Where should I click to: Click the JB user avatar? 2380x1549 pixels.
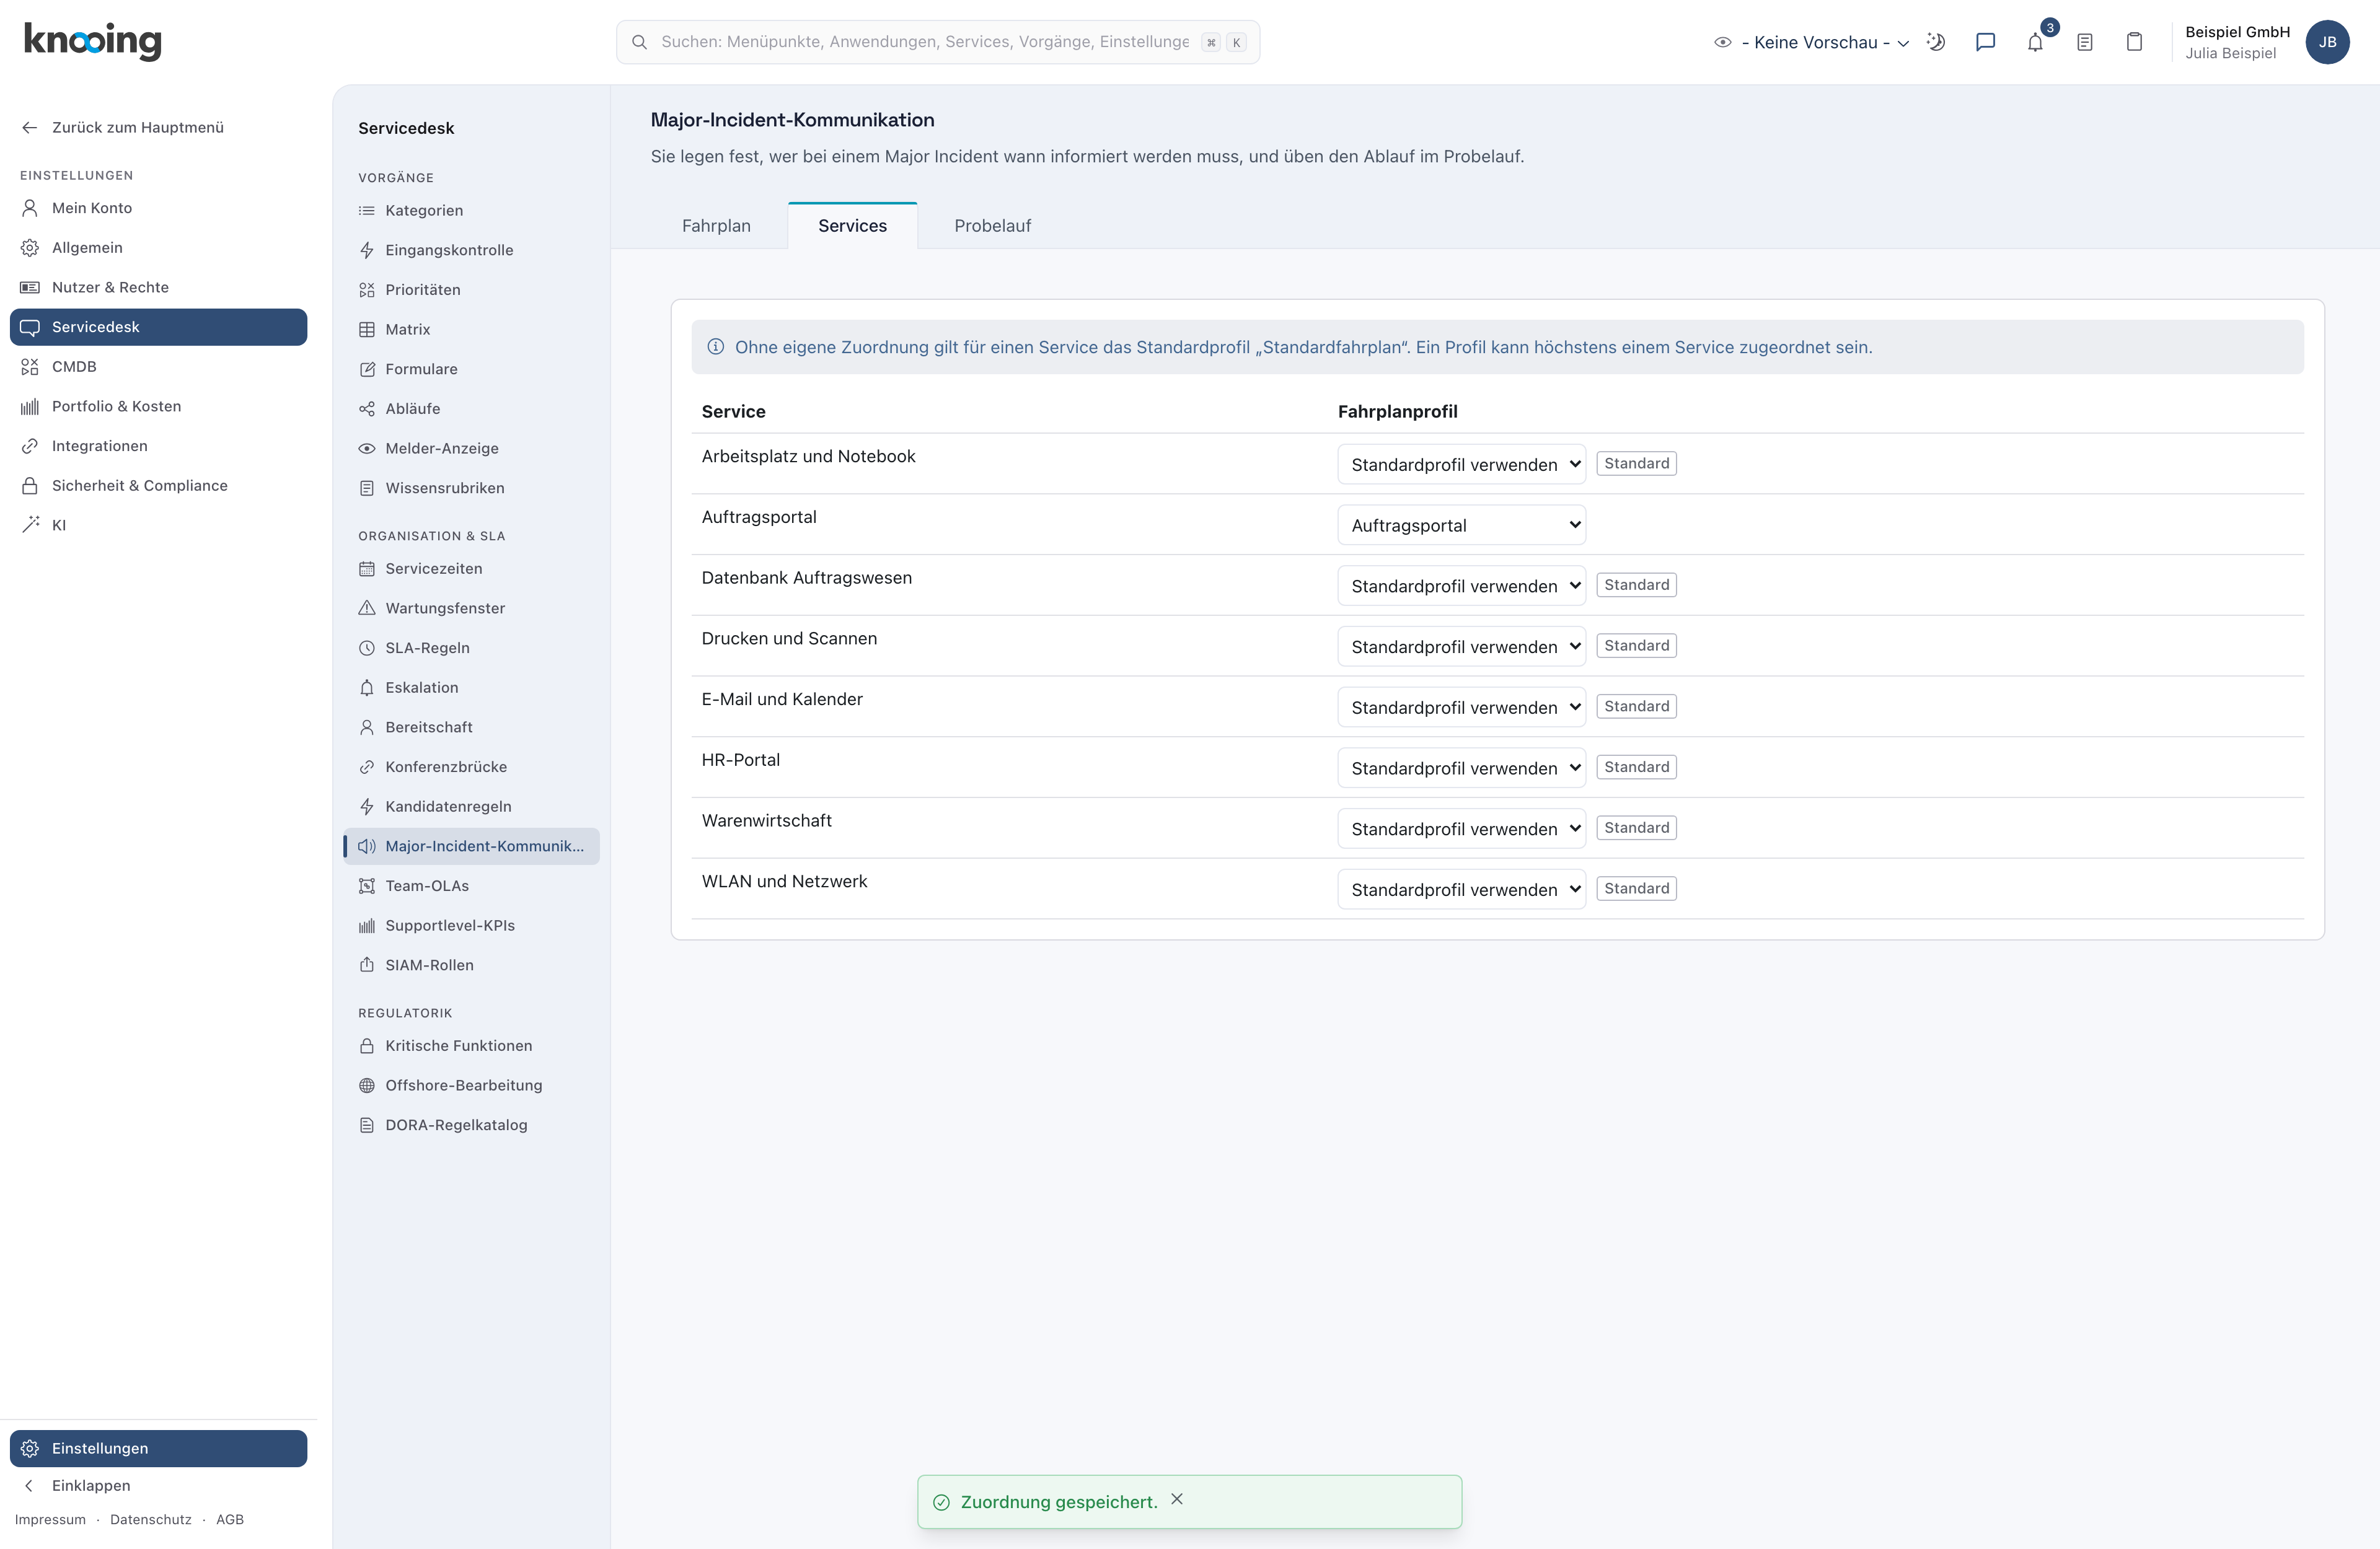(x=2327, y=42)
